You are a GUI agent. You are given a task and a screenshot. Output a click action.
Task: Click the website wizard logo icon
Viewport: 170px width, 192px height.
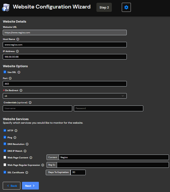(6, 7)
